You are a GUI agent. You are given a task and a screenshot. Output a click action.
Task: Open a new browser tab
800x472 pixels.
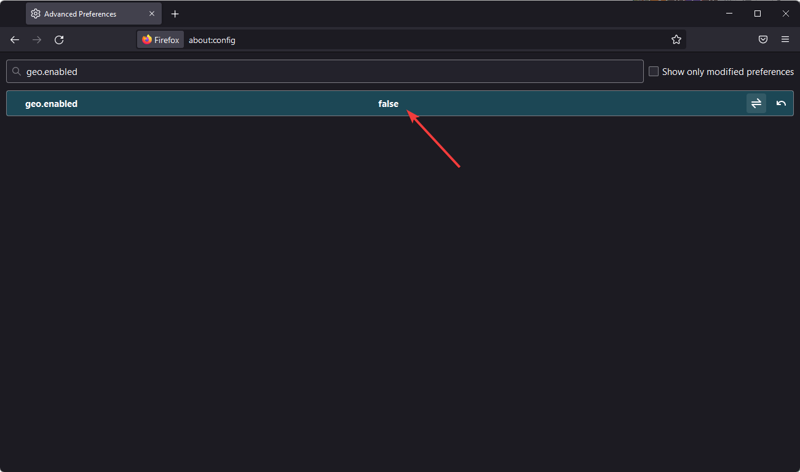pos(175,13)
